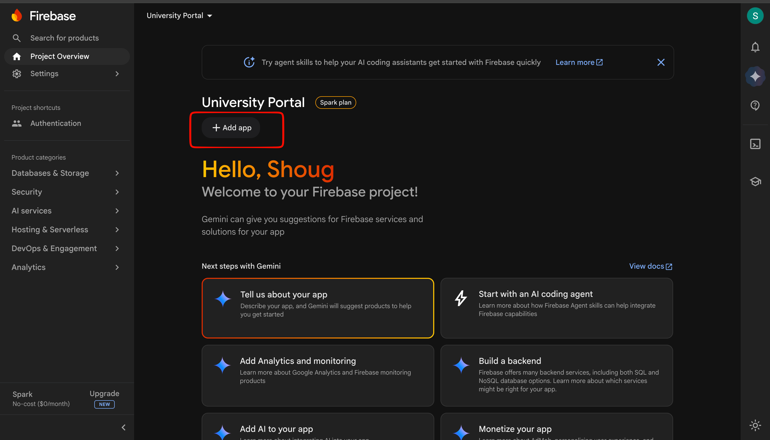Dismiss the agent skills banner
This screenshot has width=770, height=440.
pos(661,62)
